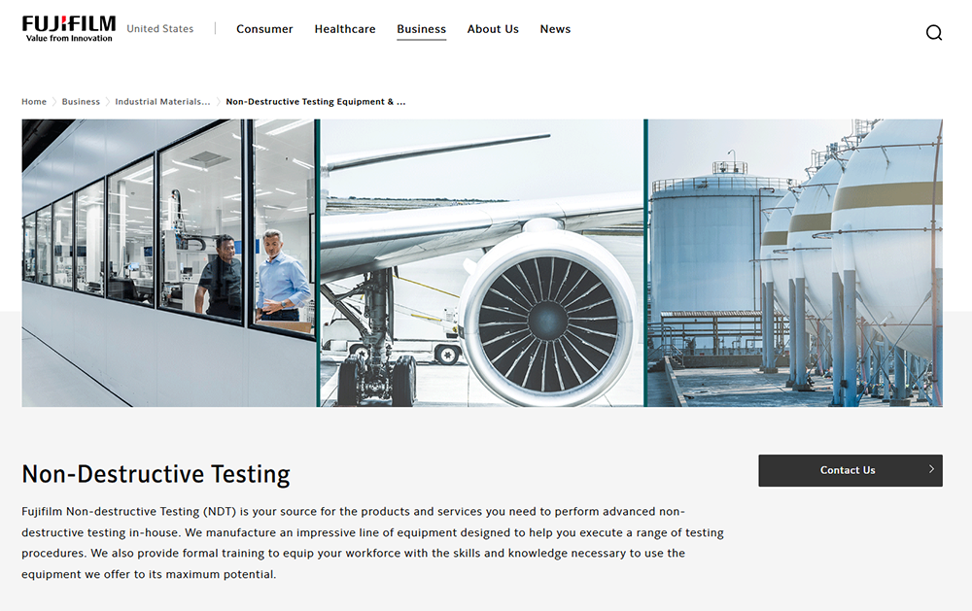The image size is (972, 611).
Task: Click the Non-Destructive Testing heading
Action: pyautogui.click(x=156, y=474)
